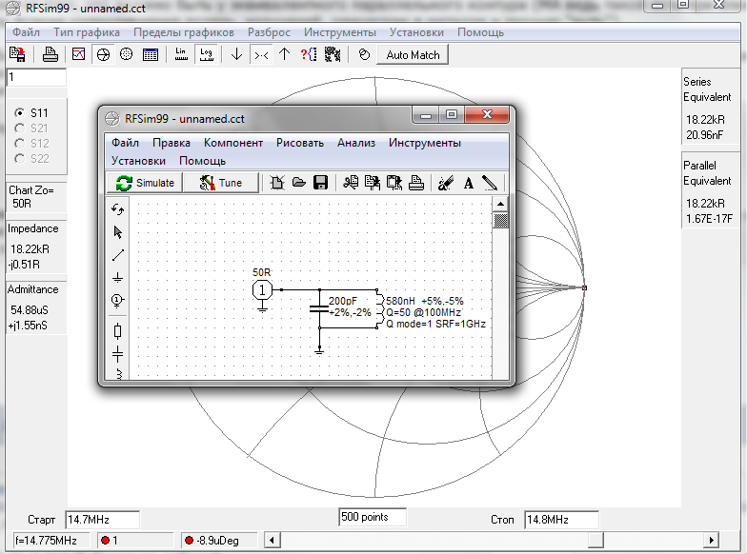Open Файл menu in graph window
Viewport: 747px width, 554px height.
(x=27, y=32)
